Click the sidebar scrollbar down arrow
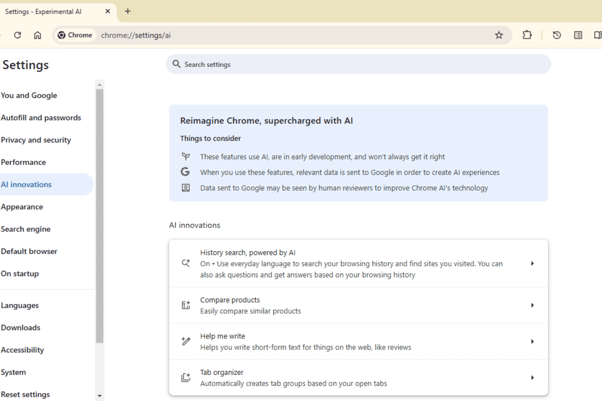602x401 pixels. 100,396
